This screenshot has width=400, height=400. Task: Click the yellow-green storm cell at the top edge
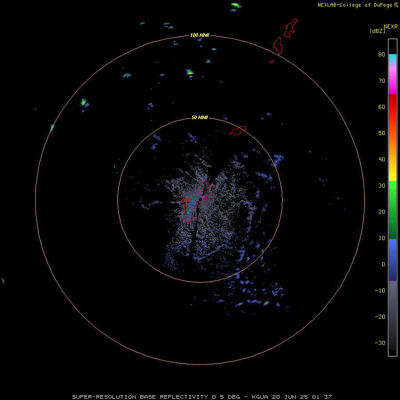[236, 5]
